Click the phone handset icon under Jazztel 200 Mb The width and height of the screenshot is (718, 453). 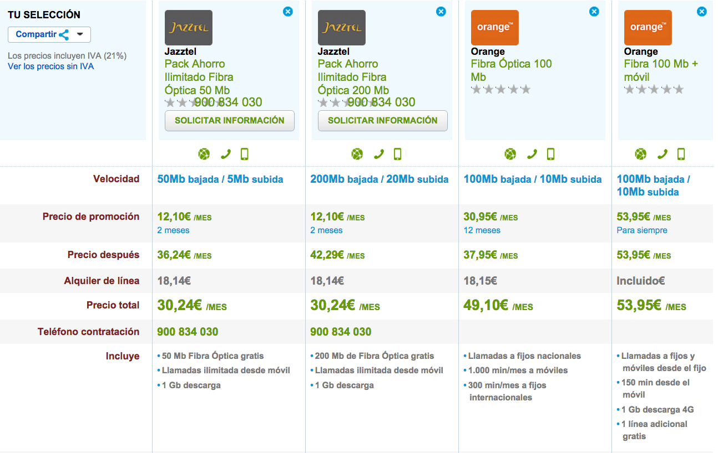[378, 154]
